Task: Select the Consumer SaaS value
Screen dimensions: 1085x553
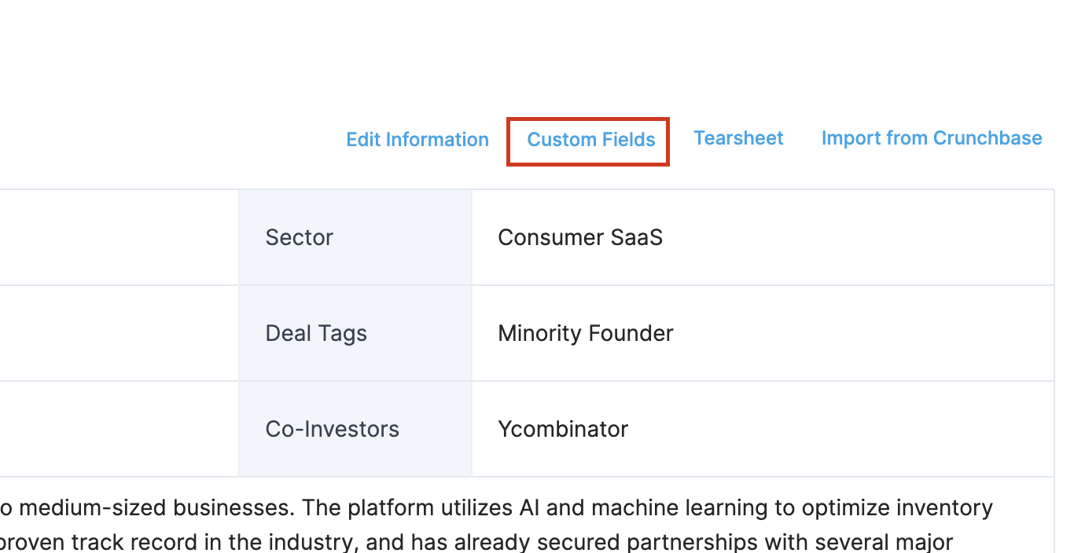Action: coord(580,237)
